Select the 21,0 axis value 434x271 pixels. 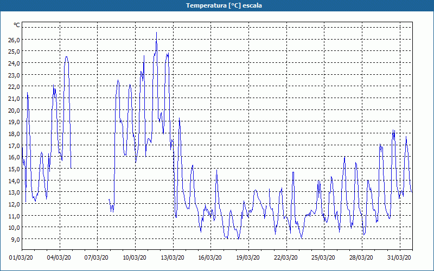coord(14,99)
